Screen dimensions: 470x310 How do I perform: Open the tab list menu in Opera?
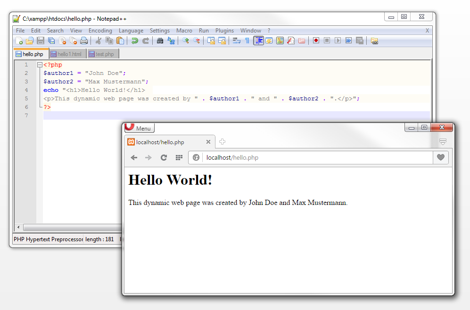pyautogui.click(x=443, y=142)
